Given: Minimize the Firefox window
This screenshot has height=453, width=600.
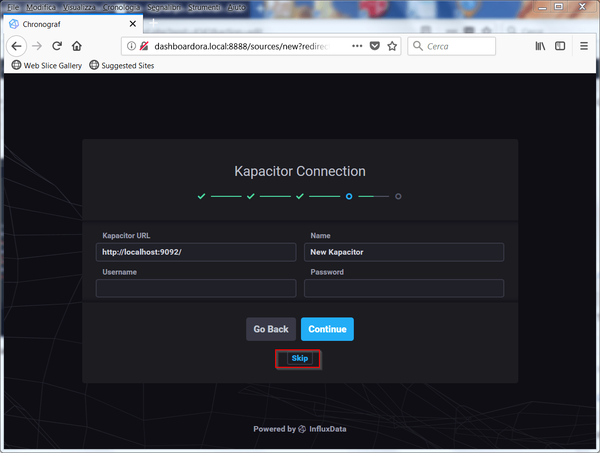Looking at the screenshot, I should [542, 6].
